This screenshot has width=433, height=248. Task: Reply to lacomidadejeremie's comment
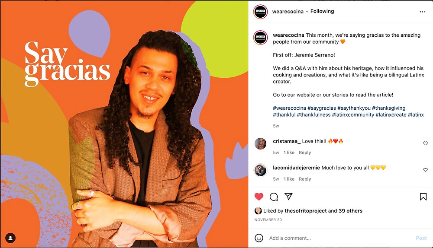pos(305,179)
